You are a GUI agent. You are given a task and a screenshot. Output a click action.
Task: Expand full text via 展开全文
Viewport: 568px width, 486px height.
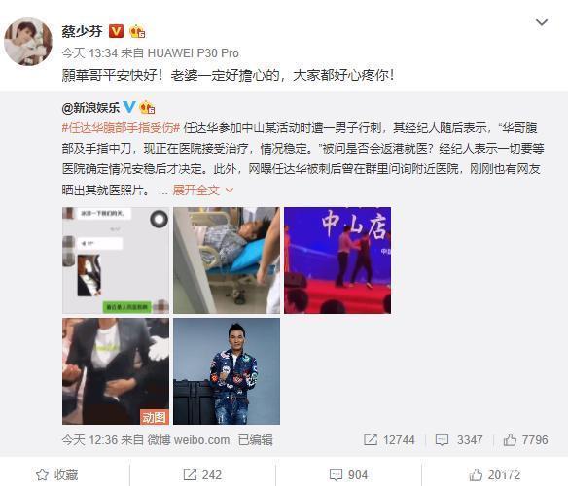pos(203,190)
